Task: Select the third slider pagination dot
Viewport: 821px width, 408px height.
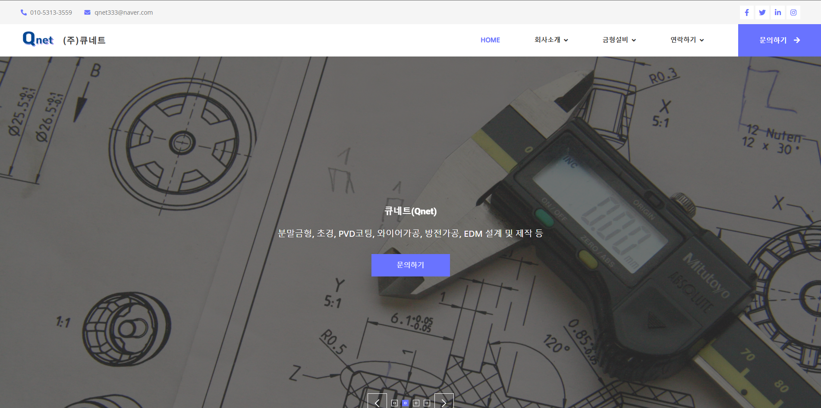Action: click(416, 403)
